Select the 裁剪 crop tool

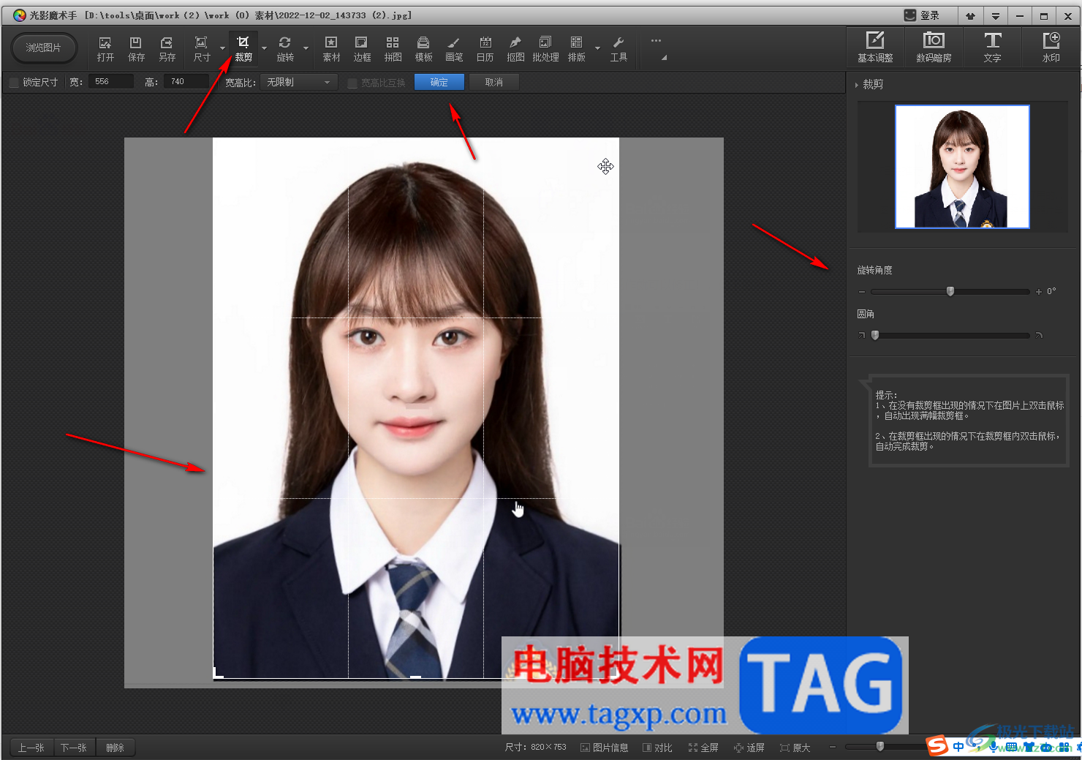(x=243, y=48)
